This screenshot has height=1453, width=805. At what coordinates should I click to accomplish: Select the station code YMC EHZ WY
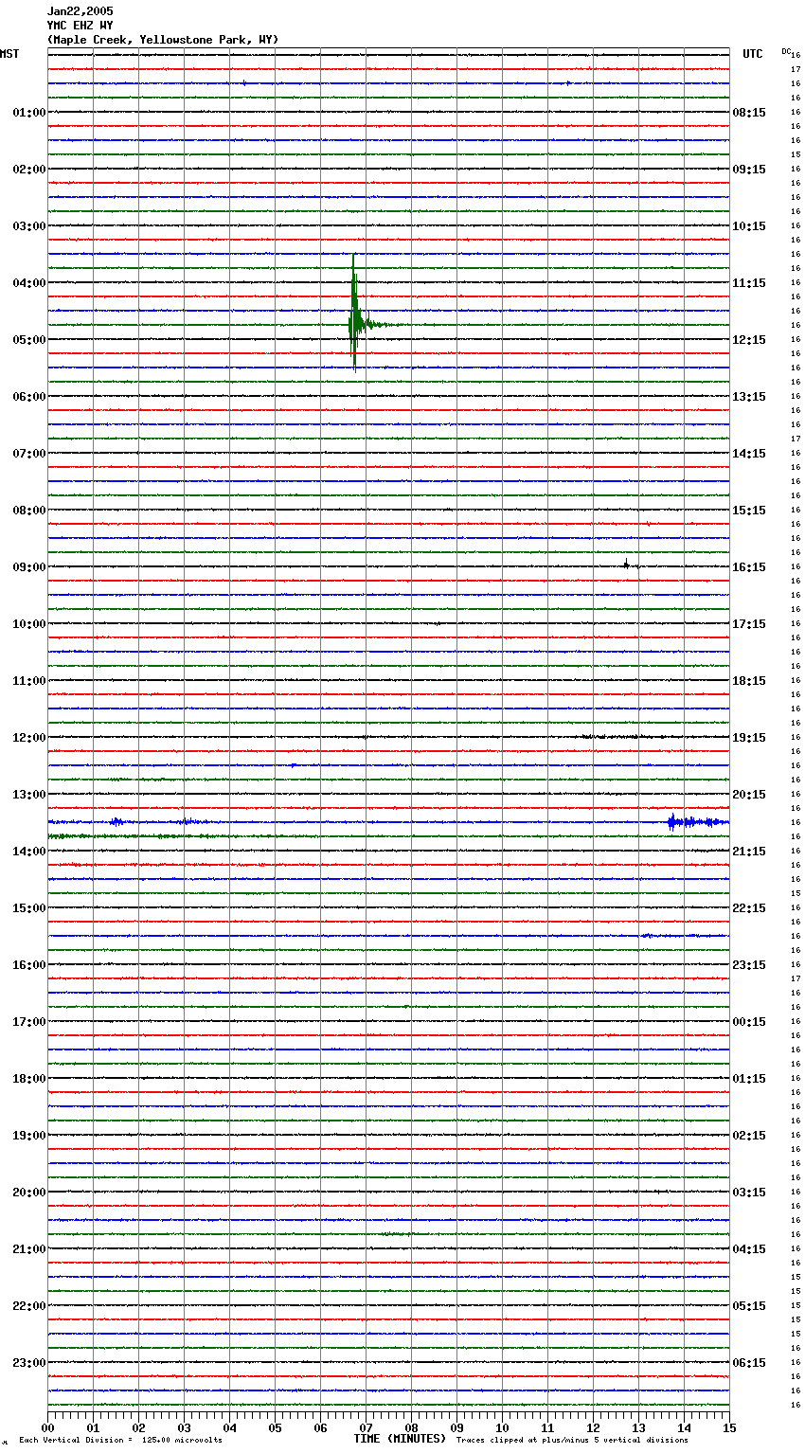[80, 26]
